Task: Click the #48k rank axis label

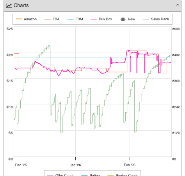Action: 176,55
